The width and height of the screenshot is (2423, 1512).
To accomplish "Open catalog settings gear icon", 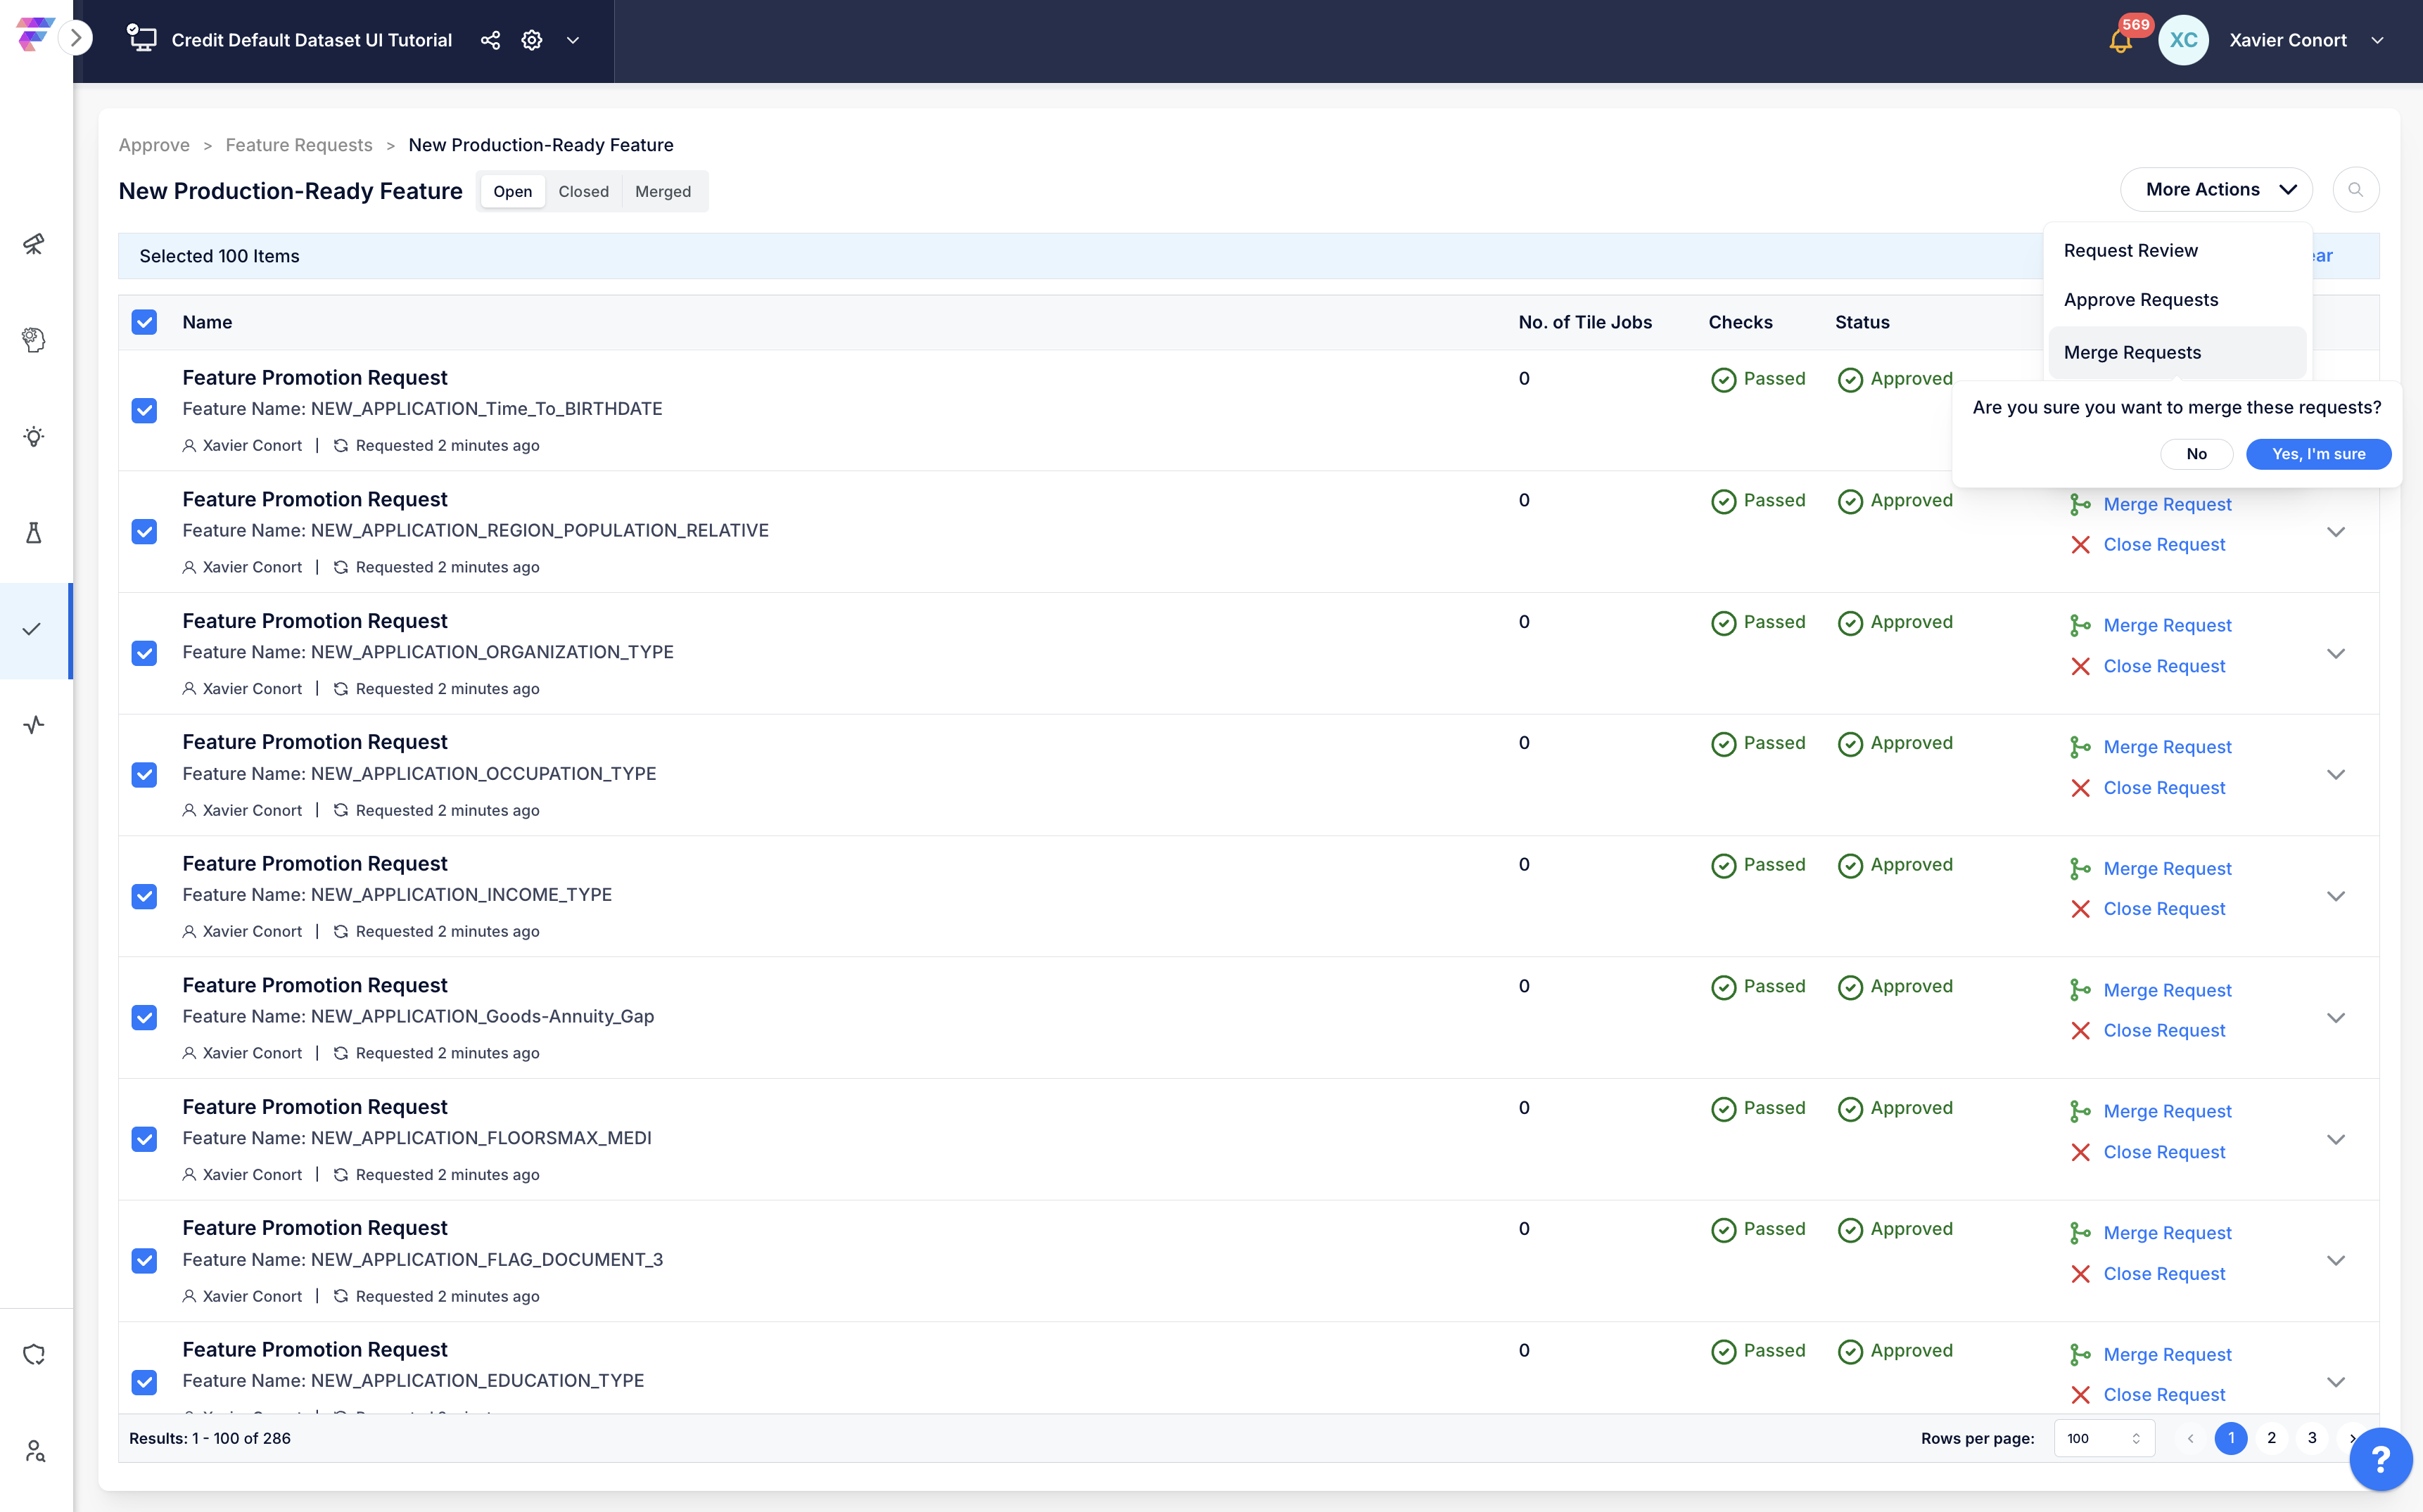I will click(x=532, y=40).
